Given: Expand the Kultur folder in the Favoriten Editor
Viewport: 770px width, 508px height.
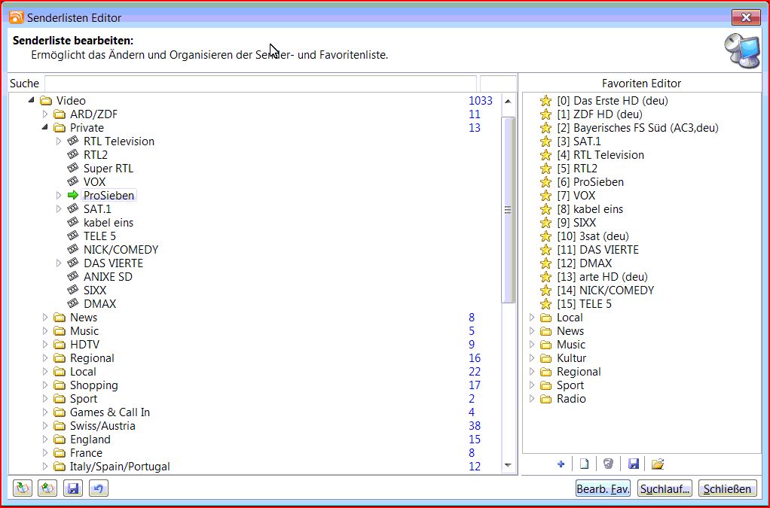Looking at the screenshot, I should point(532,358).
